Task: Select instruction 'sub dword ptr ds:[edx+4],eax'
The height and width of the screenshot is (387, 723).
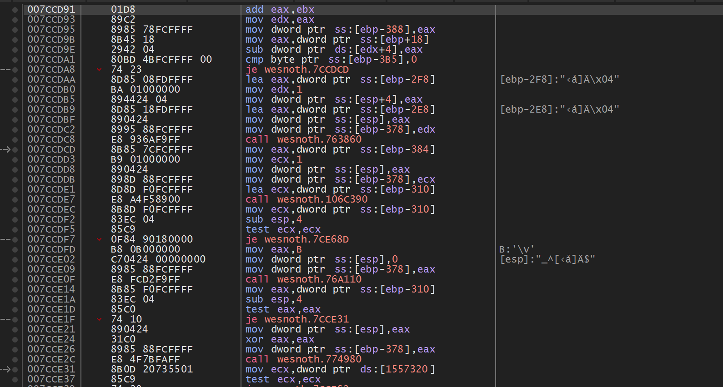Action: click(x=334, y=50)
